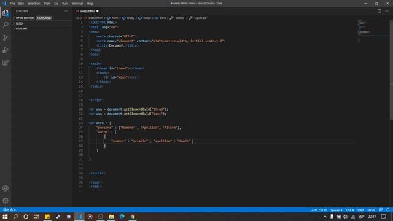Click "datos" in the breadcrumb
Image resolution: width=393 pixels, height=221 pixels.
[179, 18]
